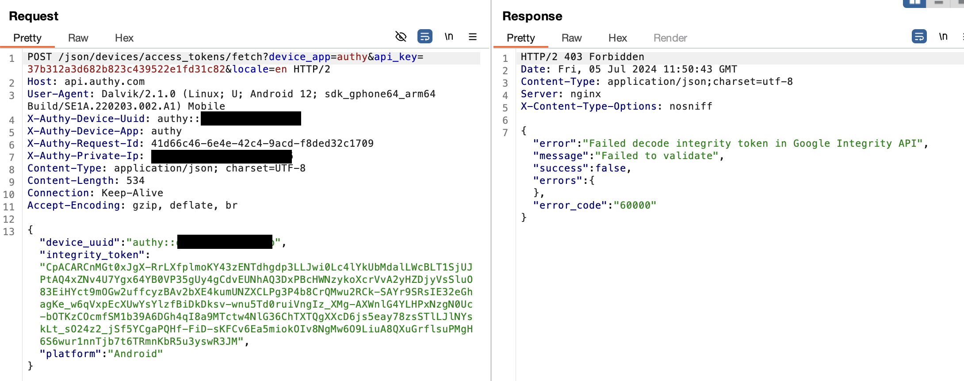This screenshot has height=381, width=964.
Task: Select the api_key value 37b312a3d682b823c439522e1fd31c82
Action: pos(126,69)
